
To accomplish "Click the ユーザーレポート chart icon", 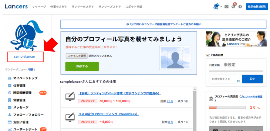I will 9,129.
